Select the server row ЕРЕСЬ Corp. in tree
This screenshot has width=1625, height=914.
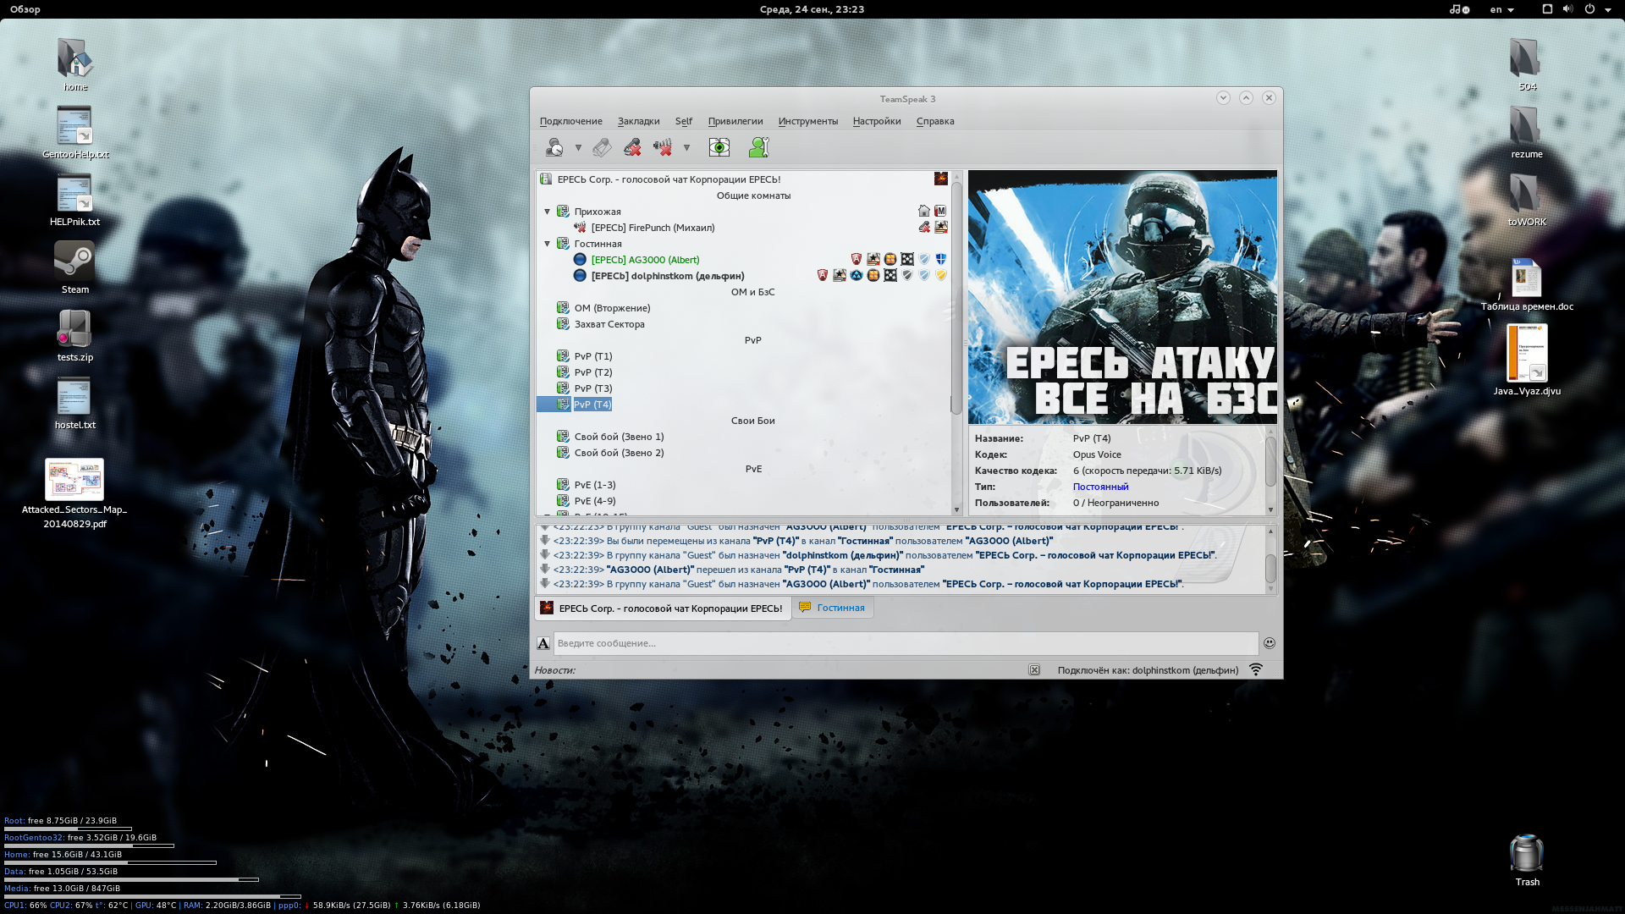pos(743,179)
